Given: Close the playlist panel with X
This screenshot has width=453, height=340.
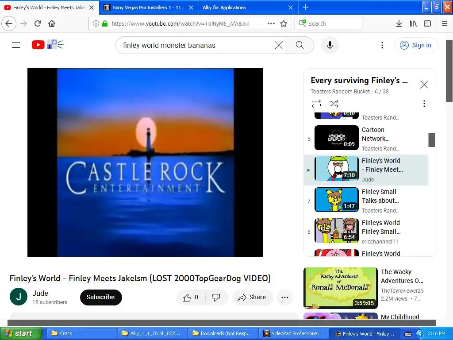Looking at the screenshot, I should pyautogui.click(x=424, y=85).
